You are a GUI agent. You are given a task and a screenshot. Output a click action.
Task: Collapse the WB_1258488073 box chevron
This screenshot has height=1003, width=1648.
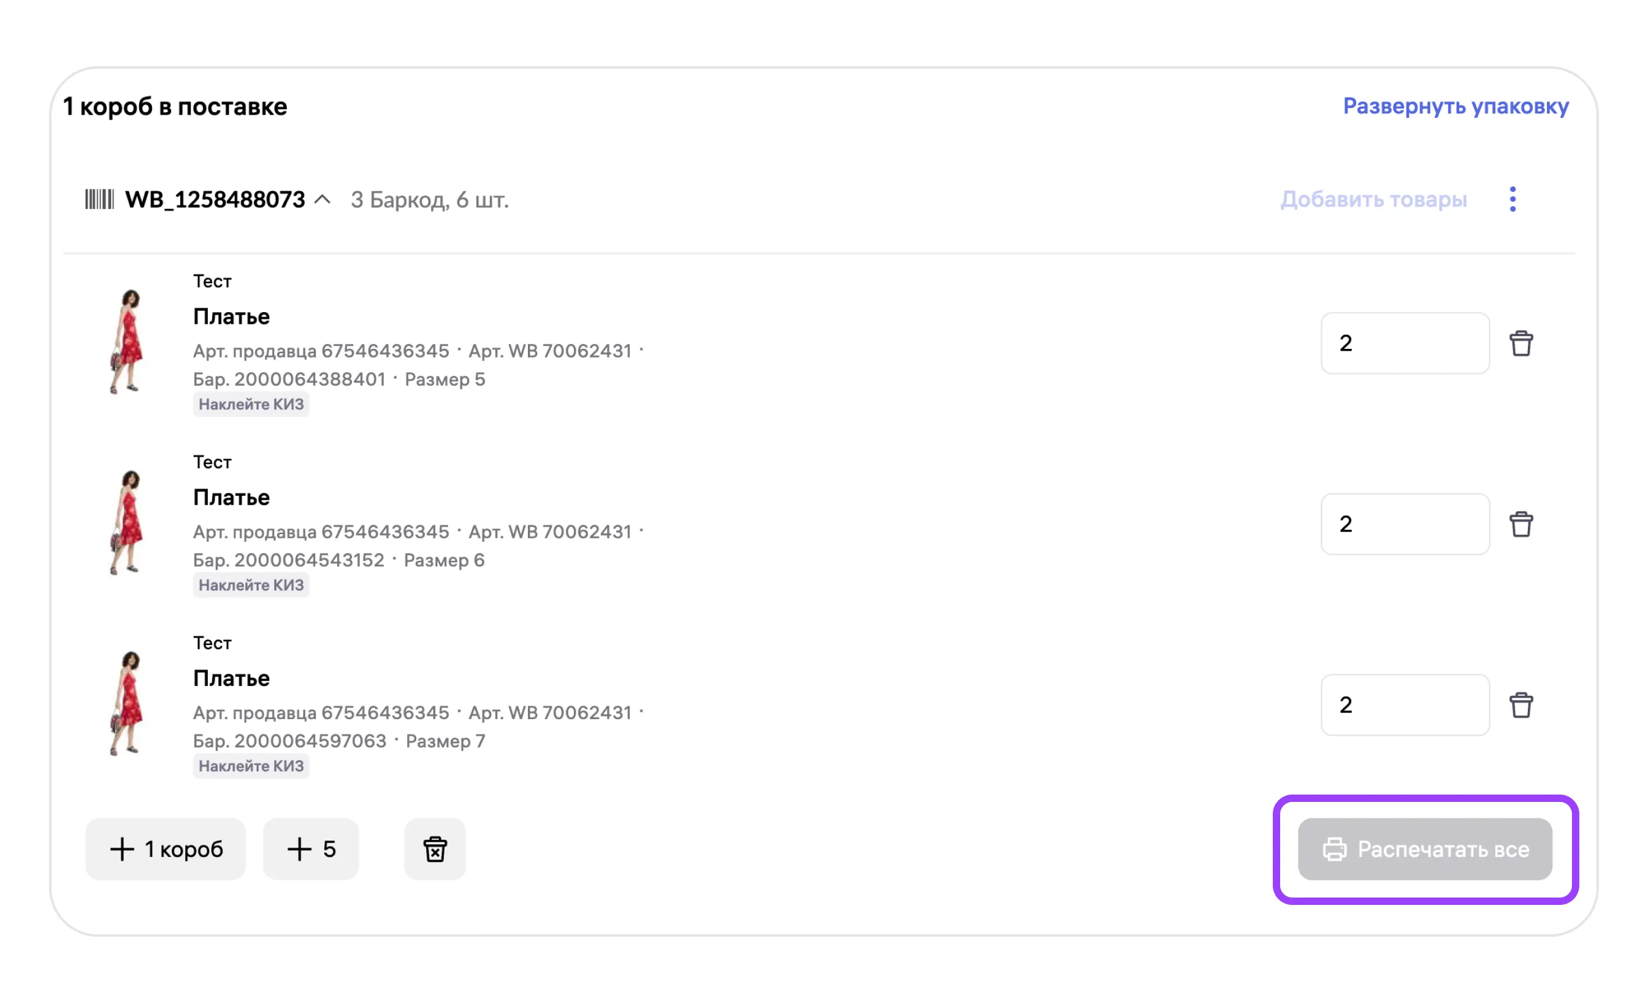322,199
